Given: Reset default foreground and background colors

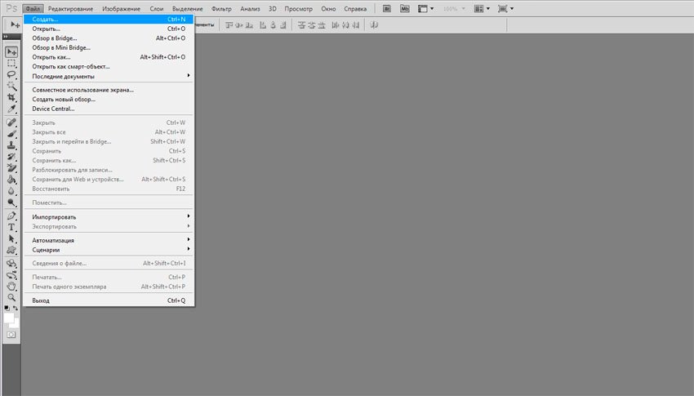Looking at the screenshot, I should [x=7, y=308].
